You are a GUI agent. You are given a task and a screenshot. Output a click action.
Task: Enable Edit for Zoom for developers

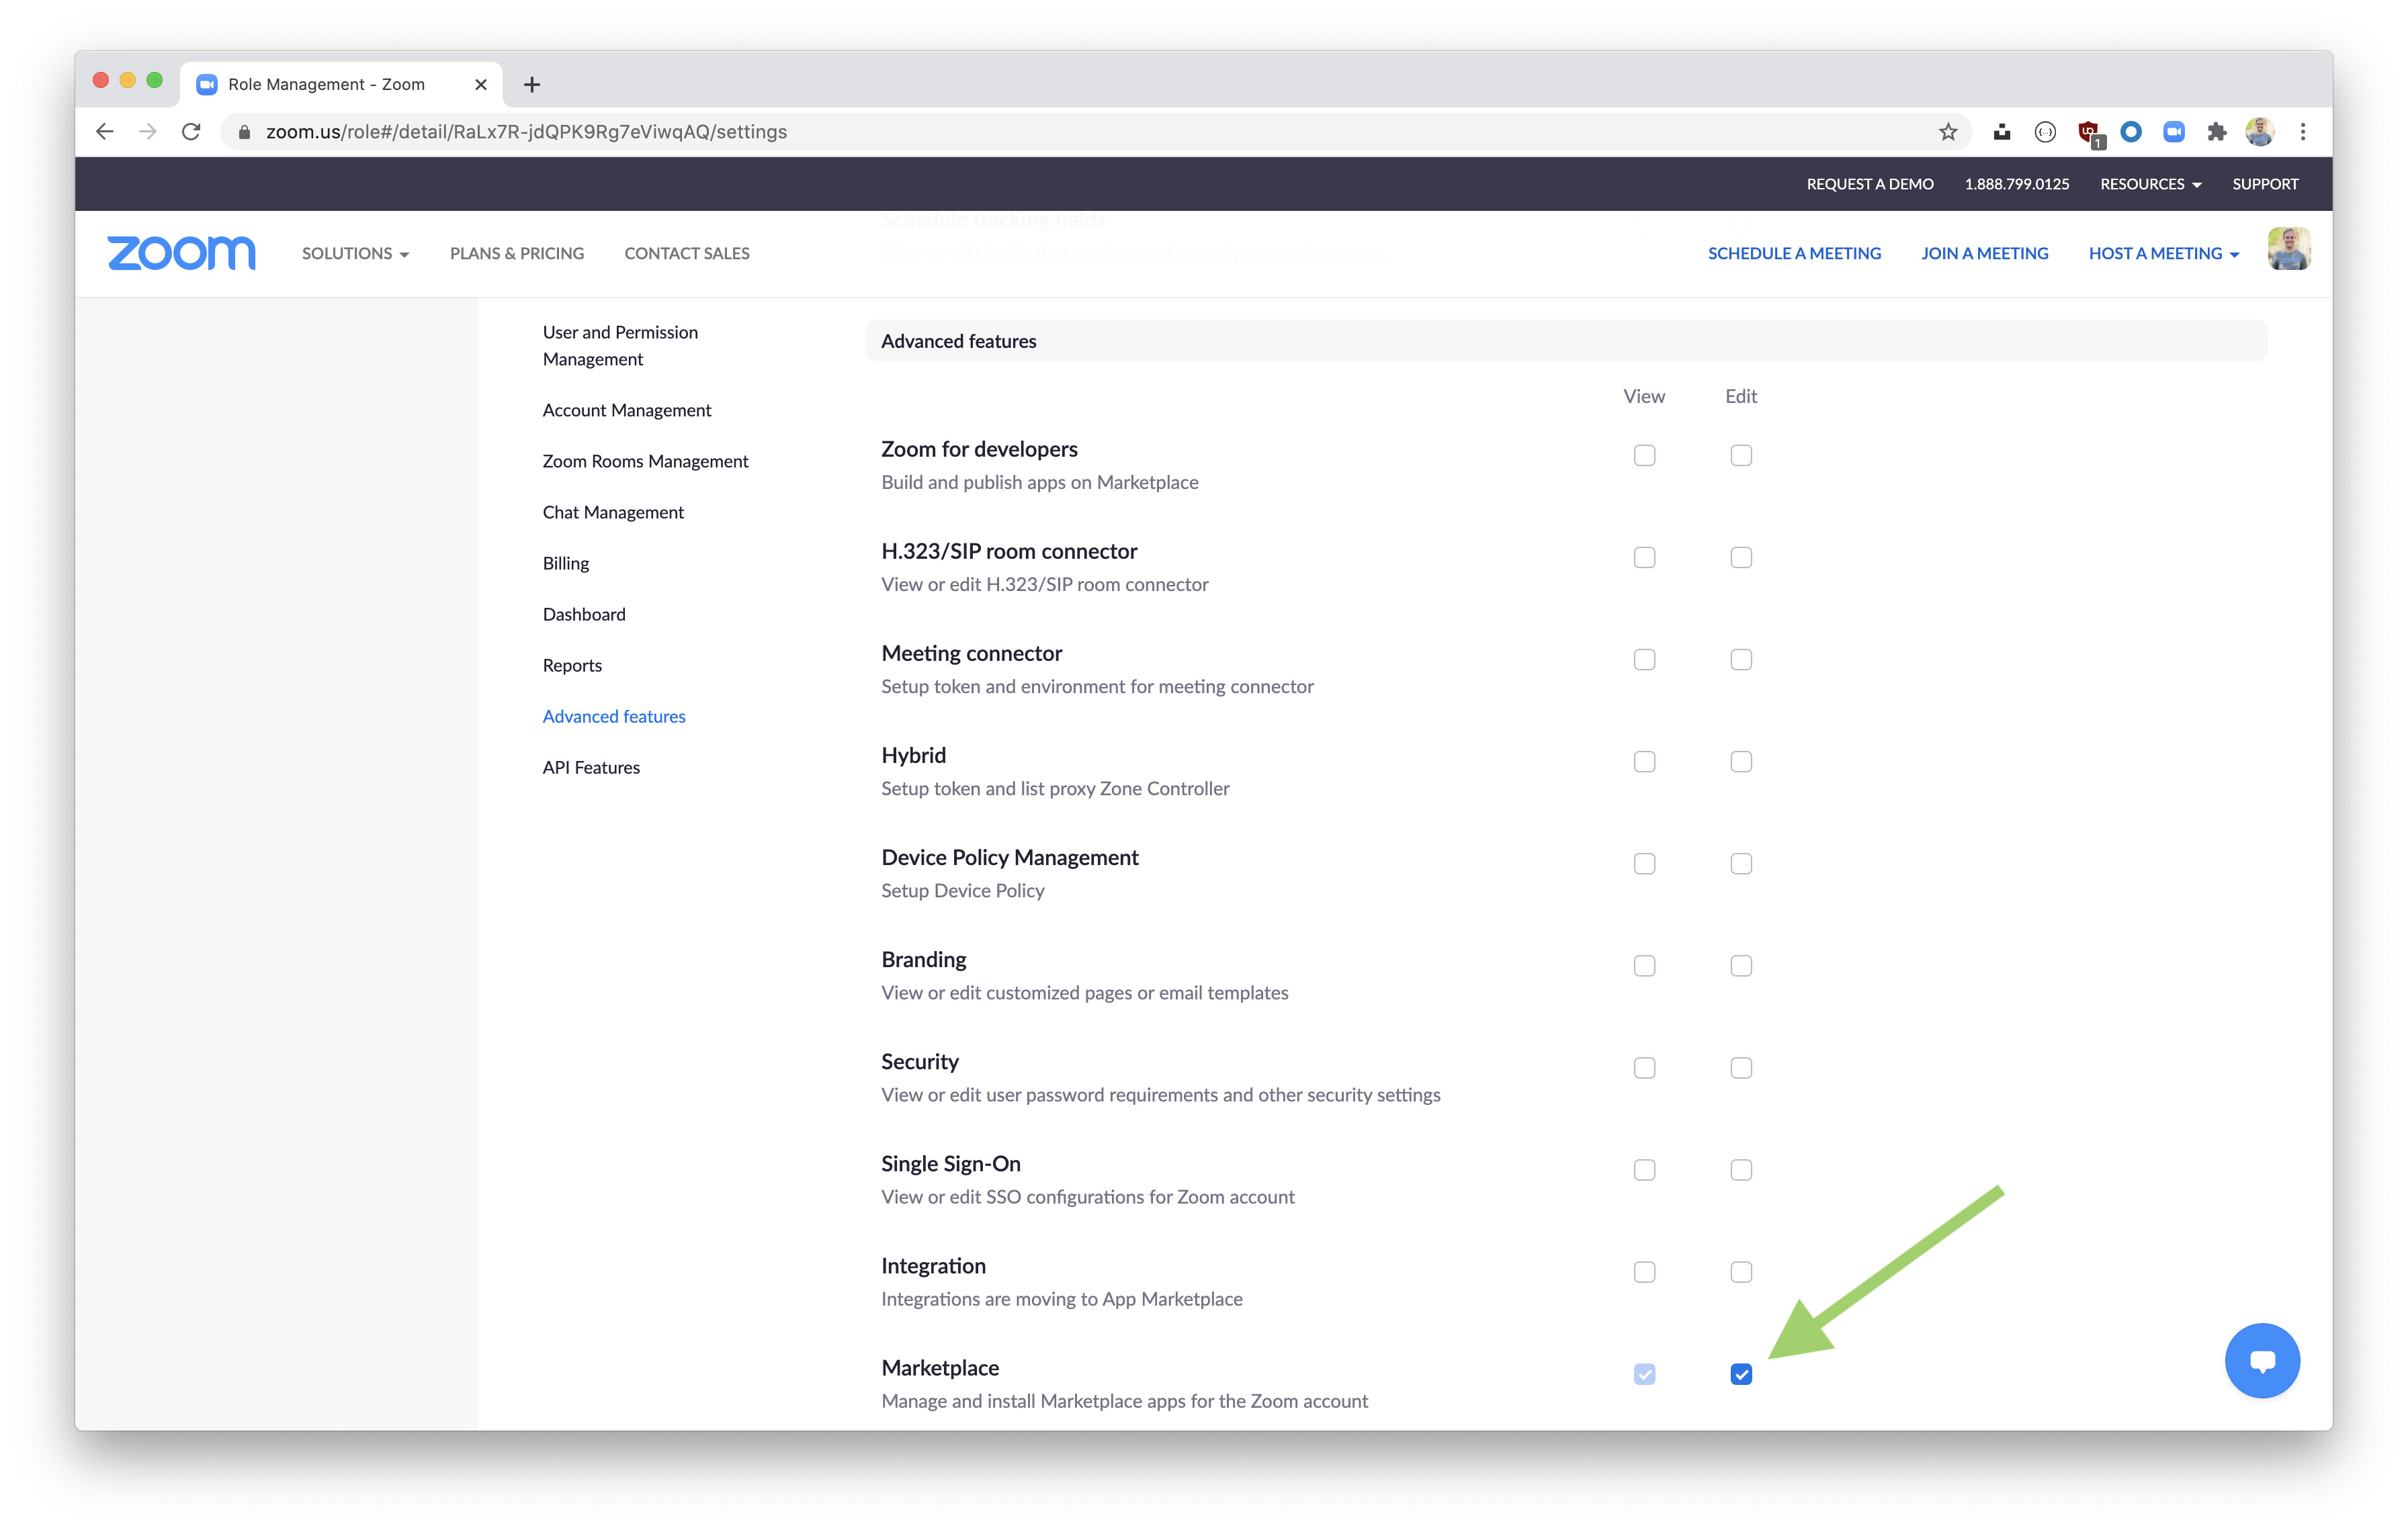click(1741, 455)
